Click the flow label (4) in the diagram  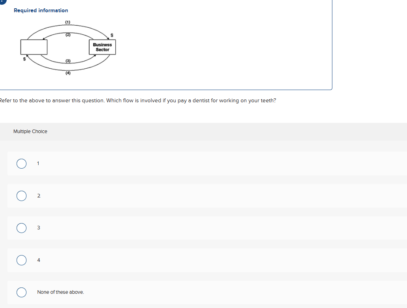68,72
